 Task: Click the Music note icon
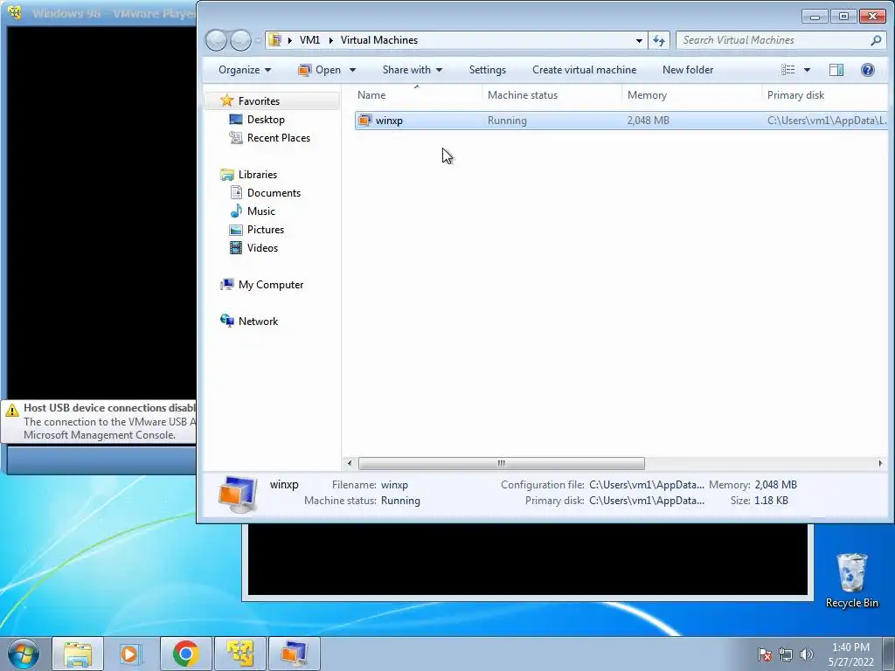236,211
